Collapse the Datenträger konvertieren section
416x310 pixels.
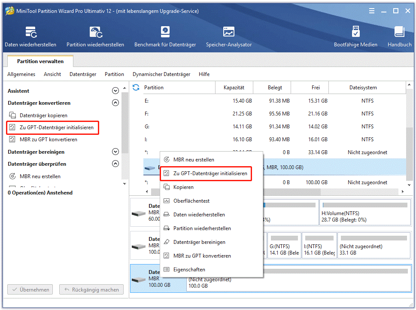click(x=115, y=103)
